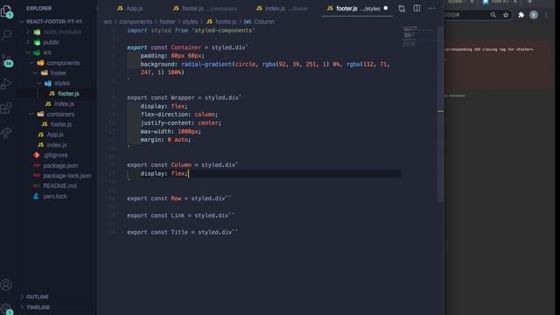Click the Column symbol breadcrumb
The image size is (560, 315).
click(x=260, y=22)
